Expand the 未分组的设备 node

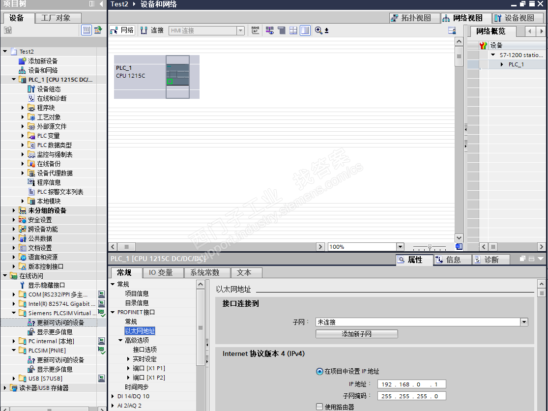14,210
